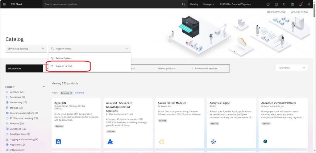Image resolution: width=316 pixels, height=153 pixels.
Task: Collapse the Category filter section
Action: tap(44, 87)
